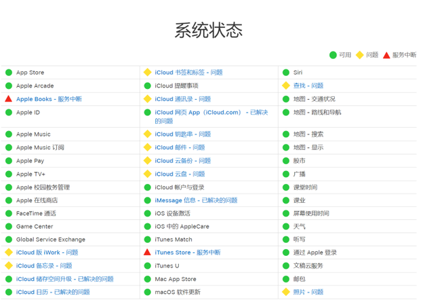Click the Apple 校园教务管理 entry

pos(43,187)
